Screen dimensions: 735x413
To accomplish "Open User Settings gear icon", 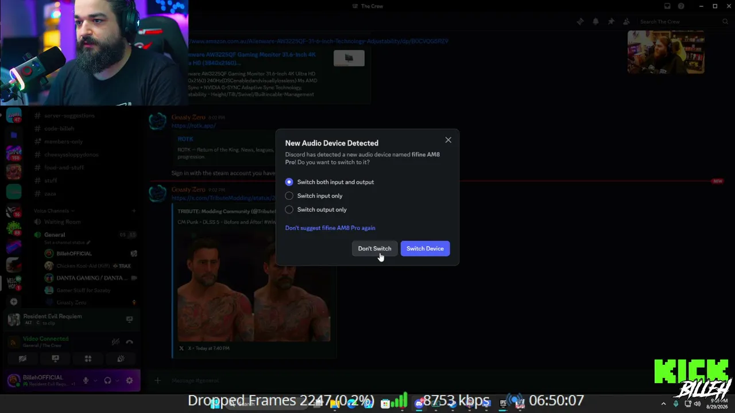I will 129,380.
